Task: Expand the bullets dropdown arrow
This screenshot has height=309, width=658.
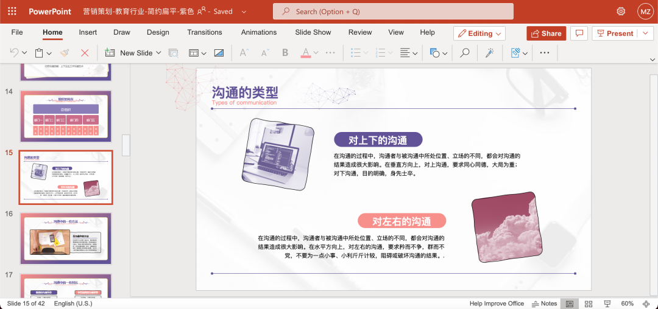Action: click(366, 53)
